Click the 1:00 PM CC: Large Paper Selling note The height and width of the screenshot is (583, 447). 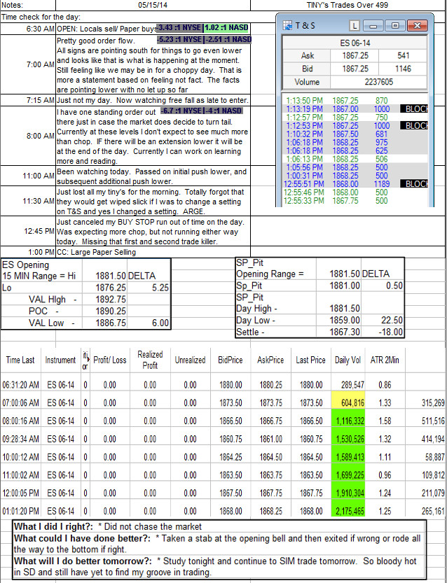coord(153,252)
